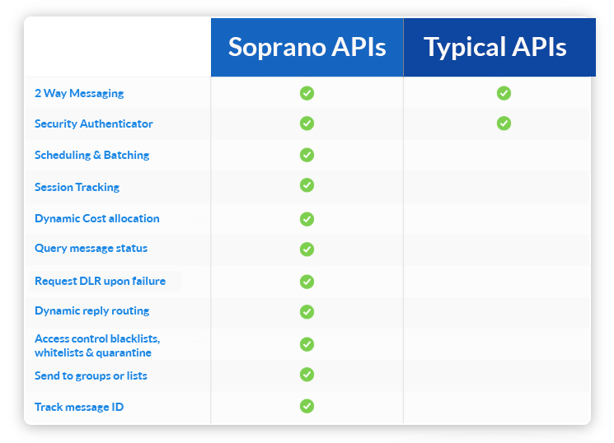Click Access control blacklists, whitelists & quarantine
Screen dimensions: 614x443
pyautogui.click(x=97, y=346)
